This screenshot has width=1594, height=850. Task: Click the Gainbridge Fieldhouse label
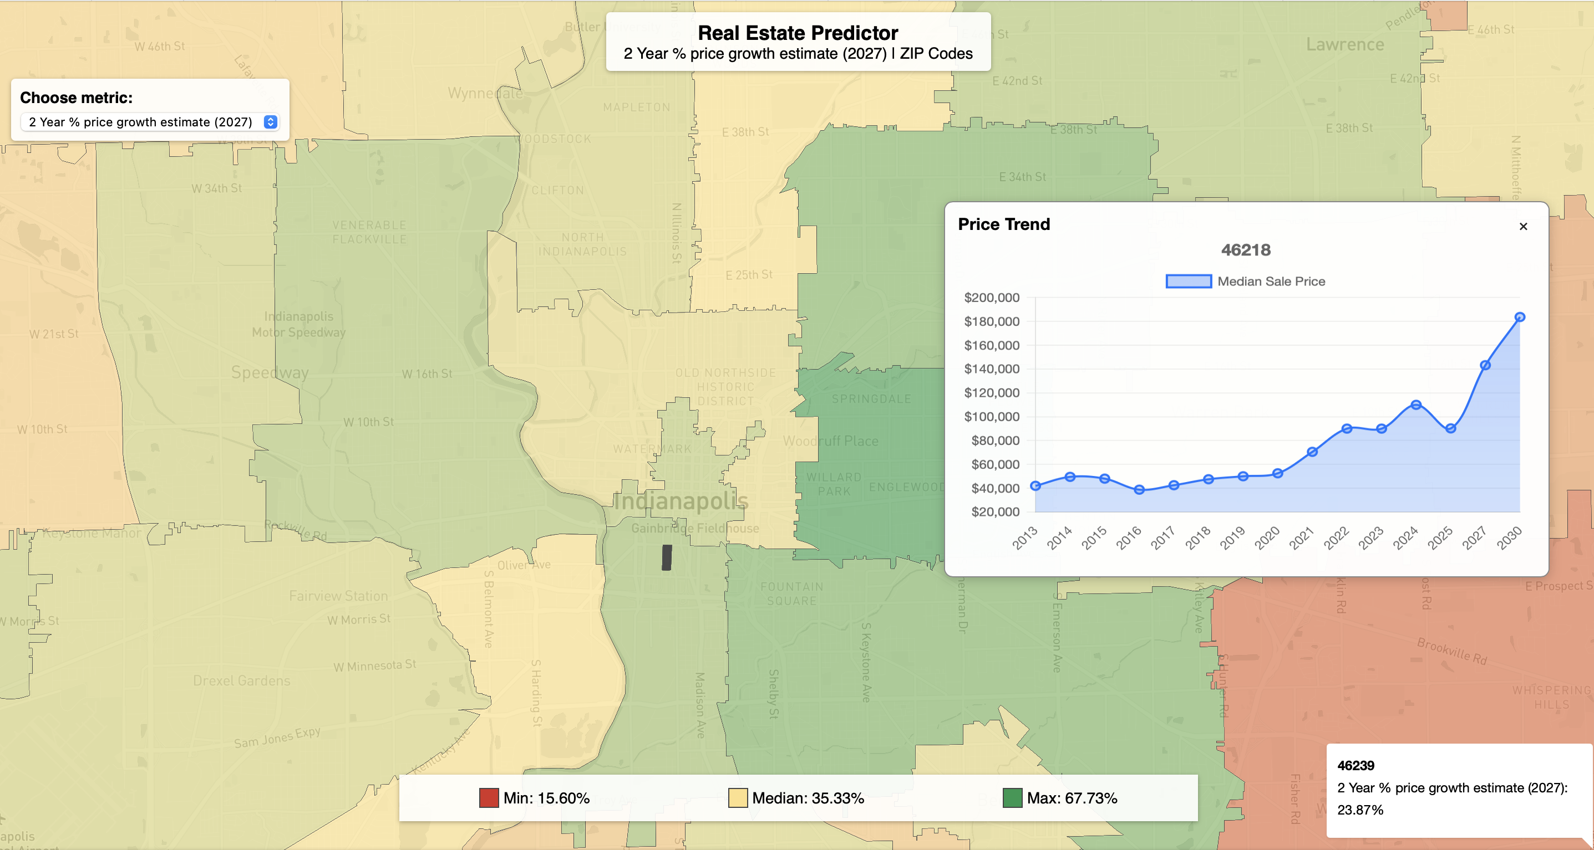tap(695, 529)
